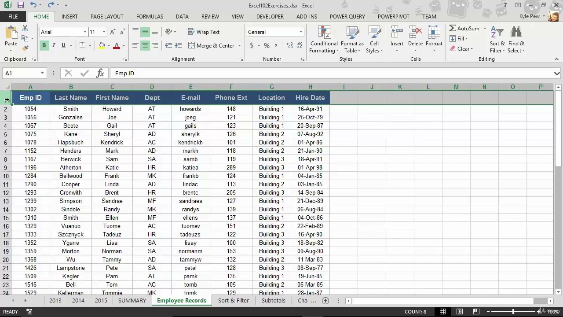Screen dimensions: 563x317
Task: Click the Save icon in quick access toolbar
Action: (x=20, y=5)
